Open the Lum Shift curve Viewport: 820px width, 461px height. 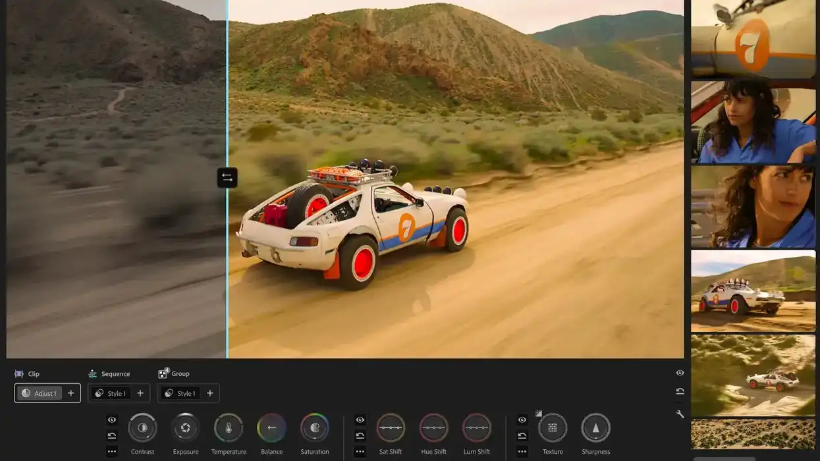(x=477, y=427)
